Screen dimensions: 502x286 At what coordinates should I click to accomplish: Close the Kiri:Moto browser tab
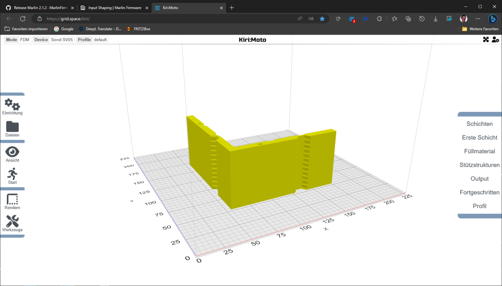[x=221, y=8]
